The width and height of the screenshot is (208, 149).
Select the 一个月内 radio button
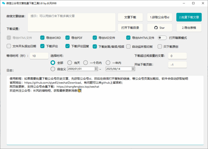[86, 63]
